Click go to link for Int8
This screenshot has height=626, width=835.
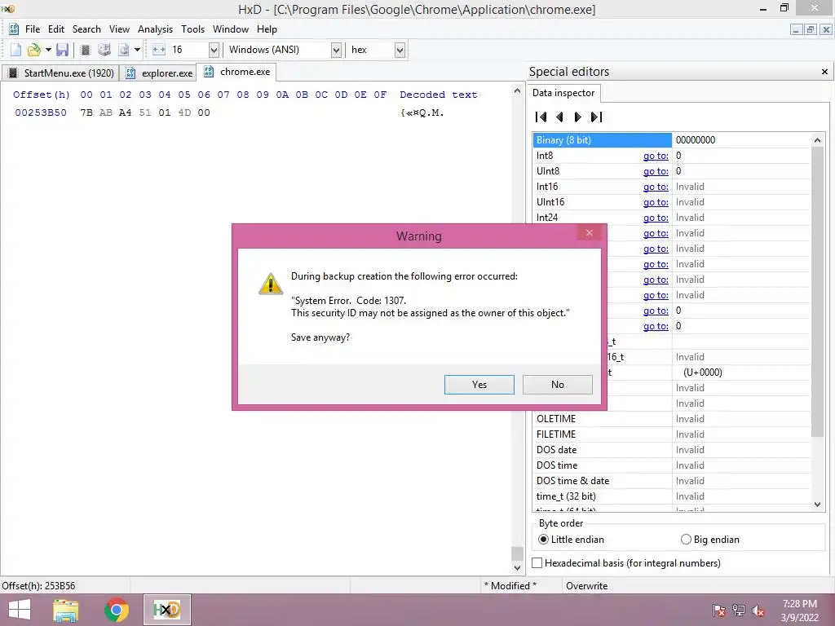656,156
